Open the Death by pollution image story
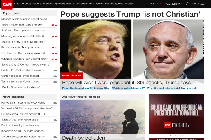 [103, 117]
